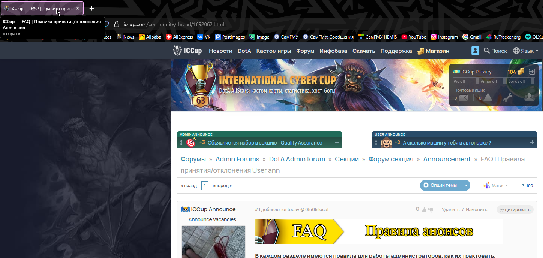Open the News bookmark
Viewport: 543px width, 258px height.
coord(125,37)
